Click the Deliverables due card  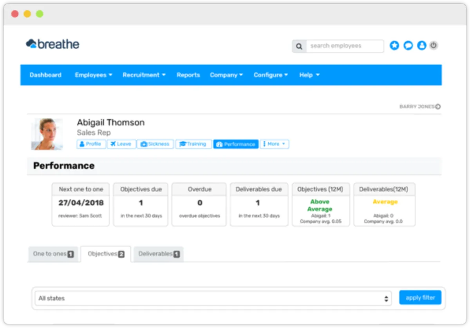(259, 204)
